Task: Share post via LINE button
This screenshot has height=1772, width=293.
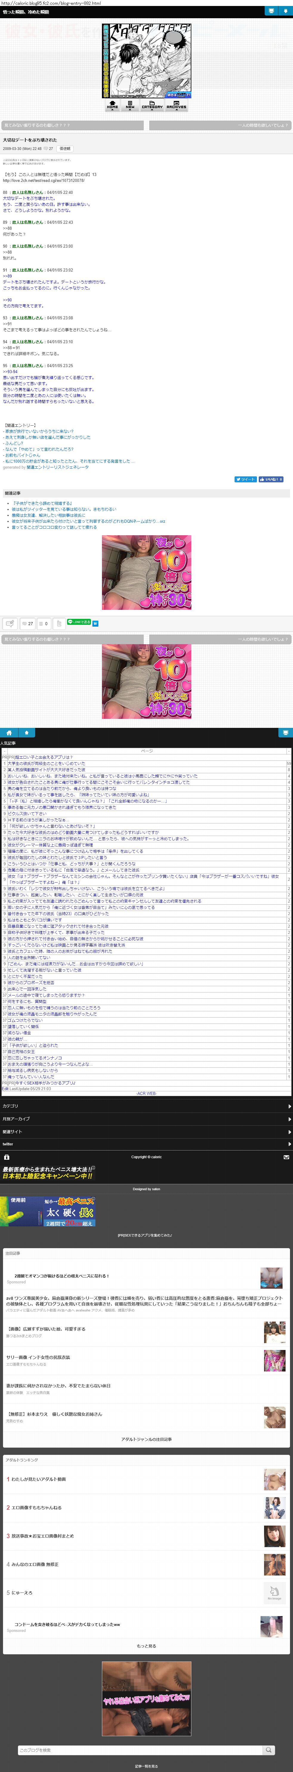Action: 79,622
